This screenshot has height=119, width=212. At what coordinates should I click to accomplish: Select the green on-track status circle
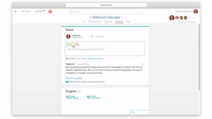pyautogui.click(x=68, y=44)
